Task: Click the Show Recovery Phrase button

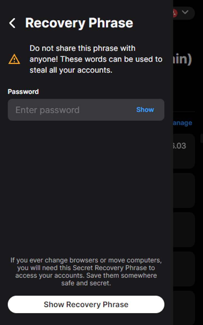Action: pos(86,305)
